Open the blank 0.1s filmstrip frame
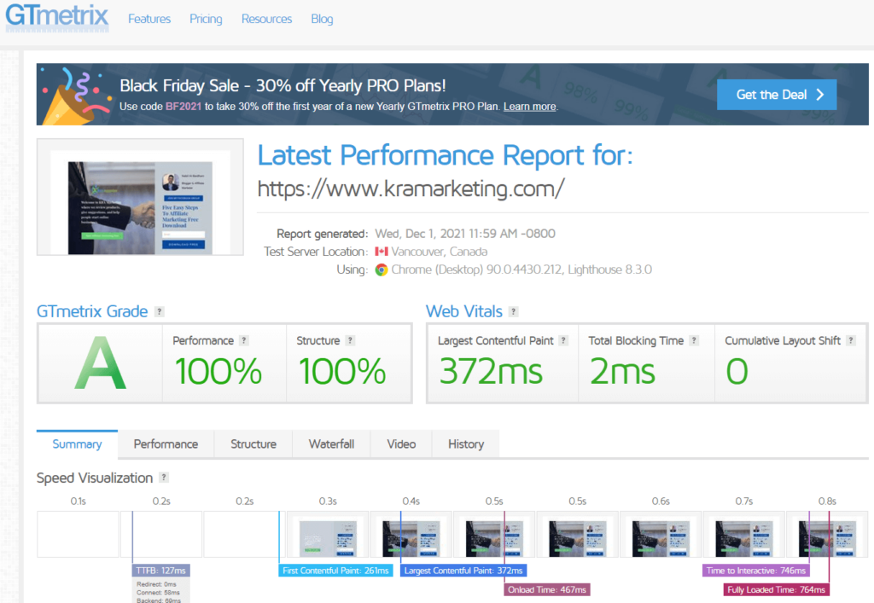The height and width of the screenshot is (603, 874). 78,535
